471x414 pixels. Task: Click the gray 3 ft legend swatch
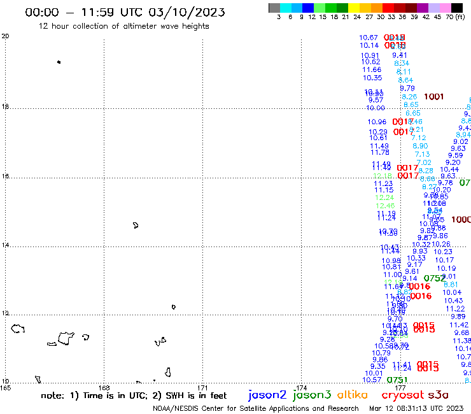274,8
